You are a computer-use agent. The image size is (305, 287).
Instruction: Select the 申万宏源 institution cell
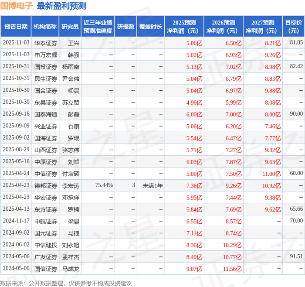[x=46, y=55]
